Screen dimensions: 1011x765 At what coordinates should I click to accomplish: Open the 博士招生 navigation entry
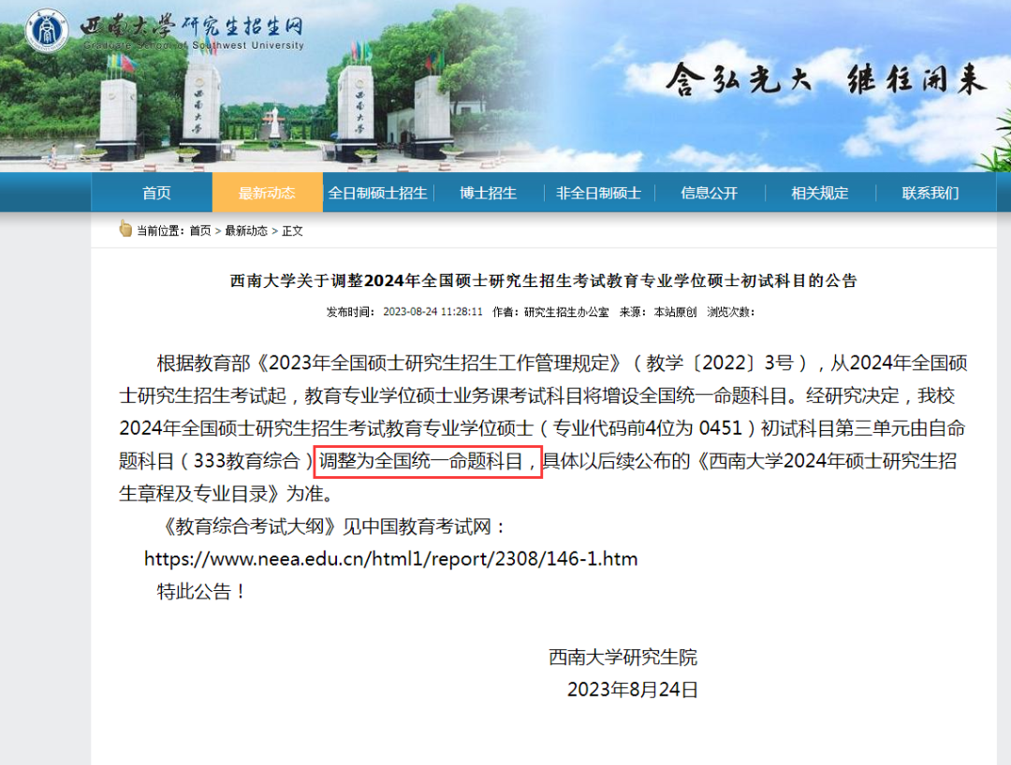point(488,192)
